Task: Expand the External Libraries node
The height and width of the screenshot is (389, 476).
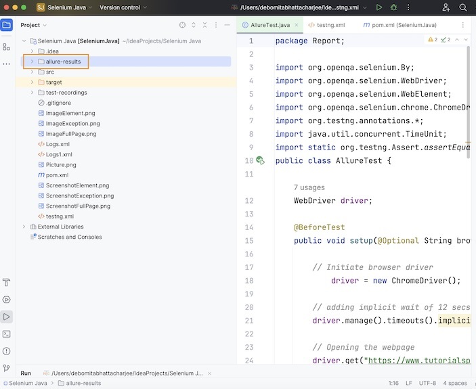Action: (24, 227)
